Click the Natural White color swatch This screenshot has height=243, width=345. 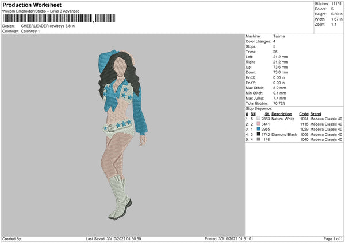click(x=259, y=119)
